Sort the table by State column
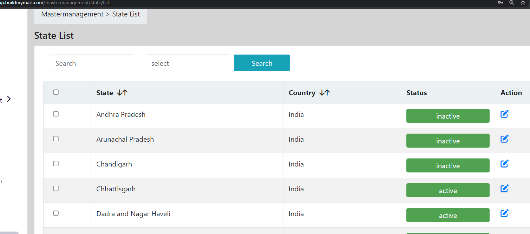 tap(122, 93)
